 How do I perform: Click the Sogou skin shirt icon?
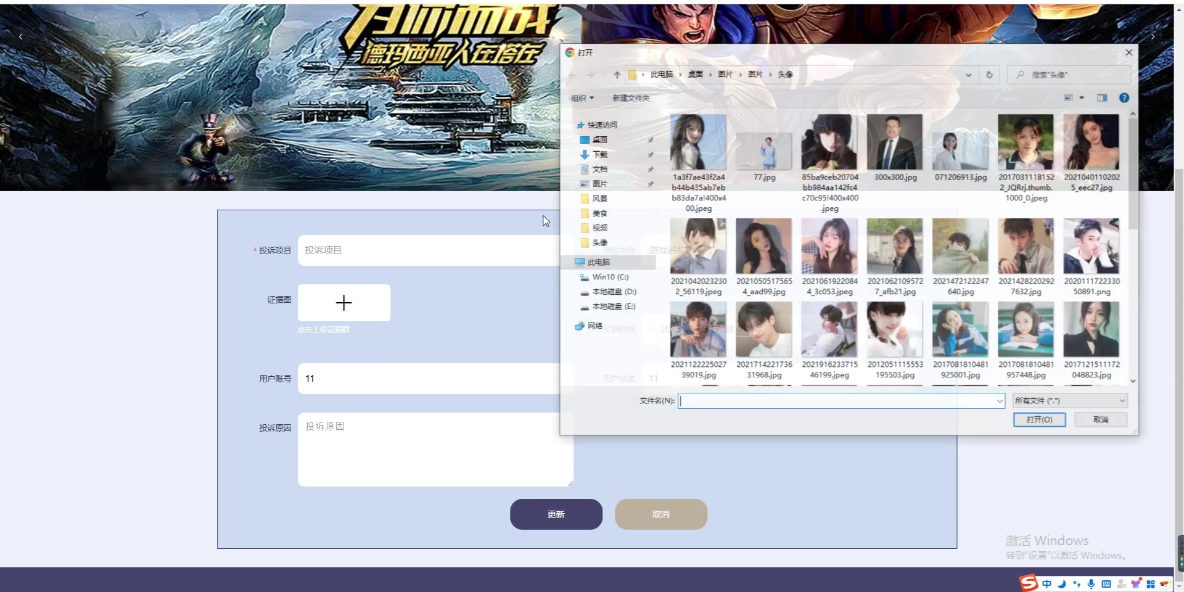(1136, 583)
